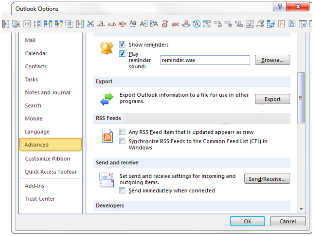Click the 'A' in circular arrows icon
This screenshot has height=236, width=314.
[196, 24]
